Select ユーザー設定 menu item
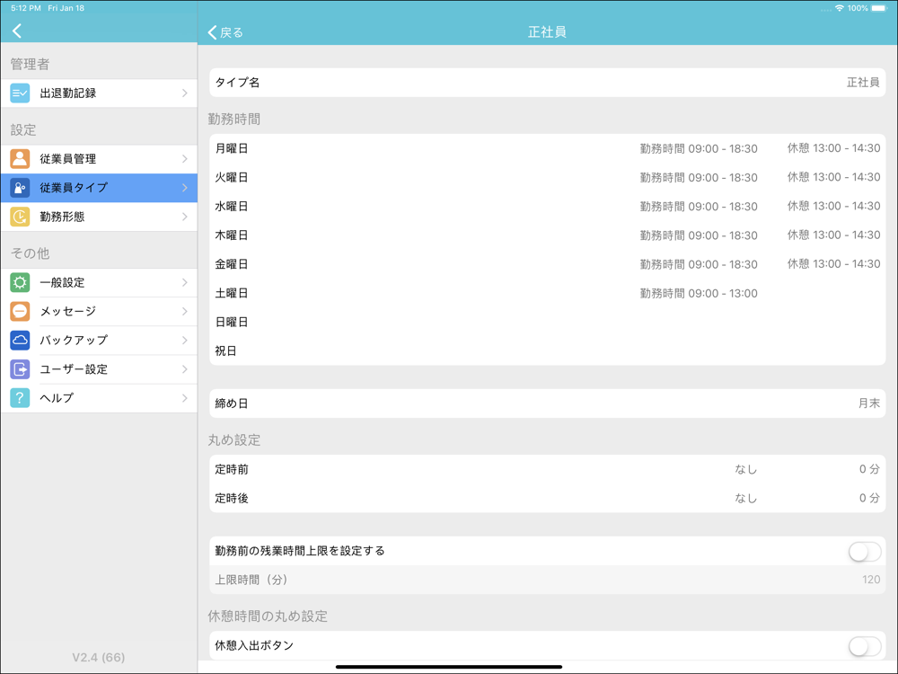This screenshot has height=674, width=898. (x=99, y=369)
